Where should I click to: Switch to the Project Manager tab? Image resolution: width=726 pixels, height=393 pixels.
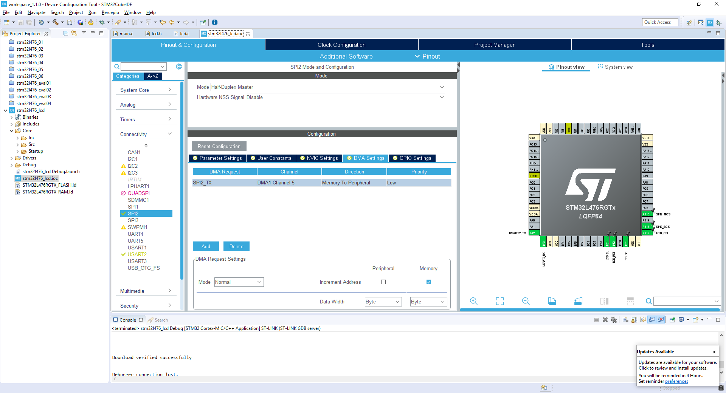tap(494, 45)
